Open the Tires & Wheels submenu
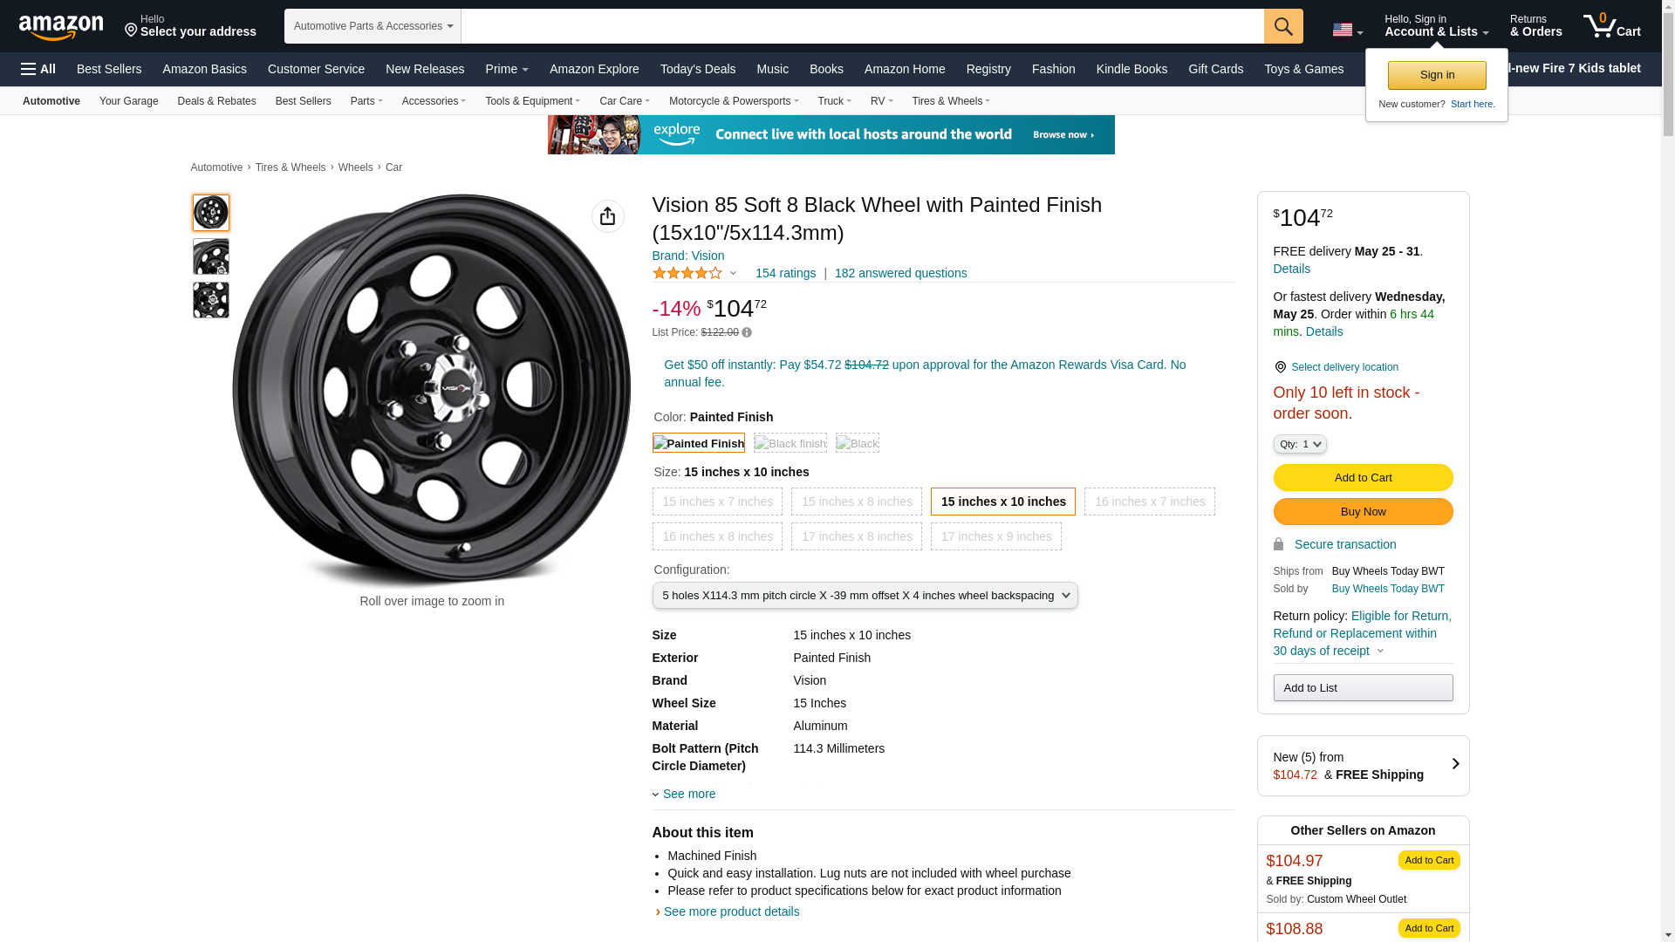This screenshot has width=1675, height=942. point(950,101)
